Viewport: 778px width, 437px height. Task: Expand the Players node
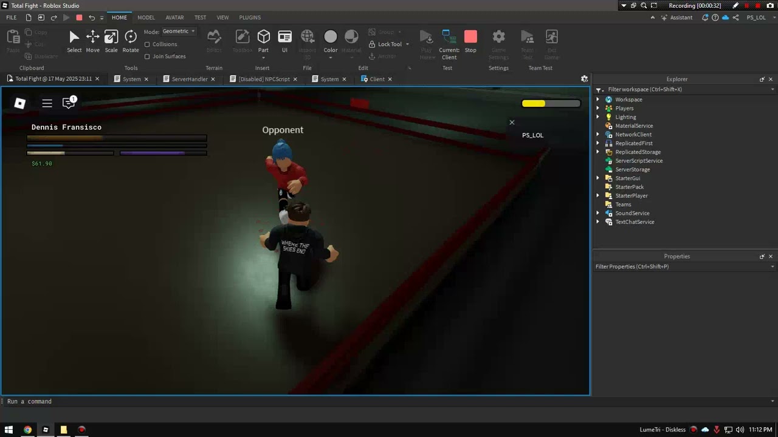pyautogui.click(x=598, y=108)
